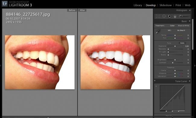This screenshot has width=196, height=118.
Task: Adjust the Tint slider
Action: click(175, 38)
